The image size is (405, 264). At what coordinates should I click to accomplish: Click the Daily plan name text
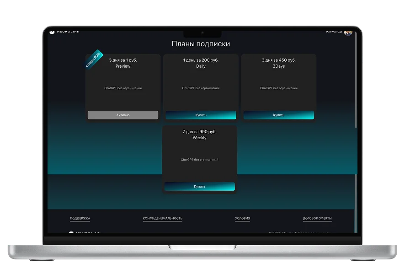[201, 66]
